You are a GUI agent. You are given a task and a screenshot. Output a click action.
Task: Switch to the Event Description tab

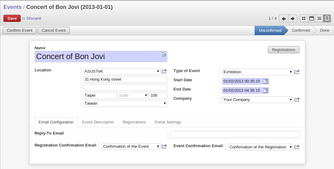[x=98, y=122]
